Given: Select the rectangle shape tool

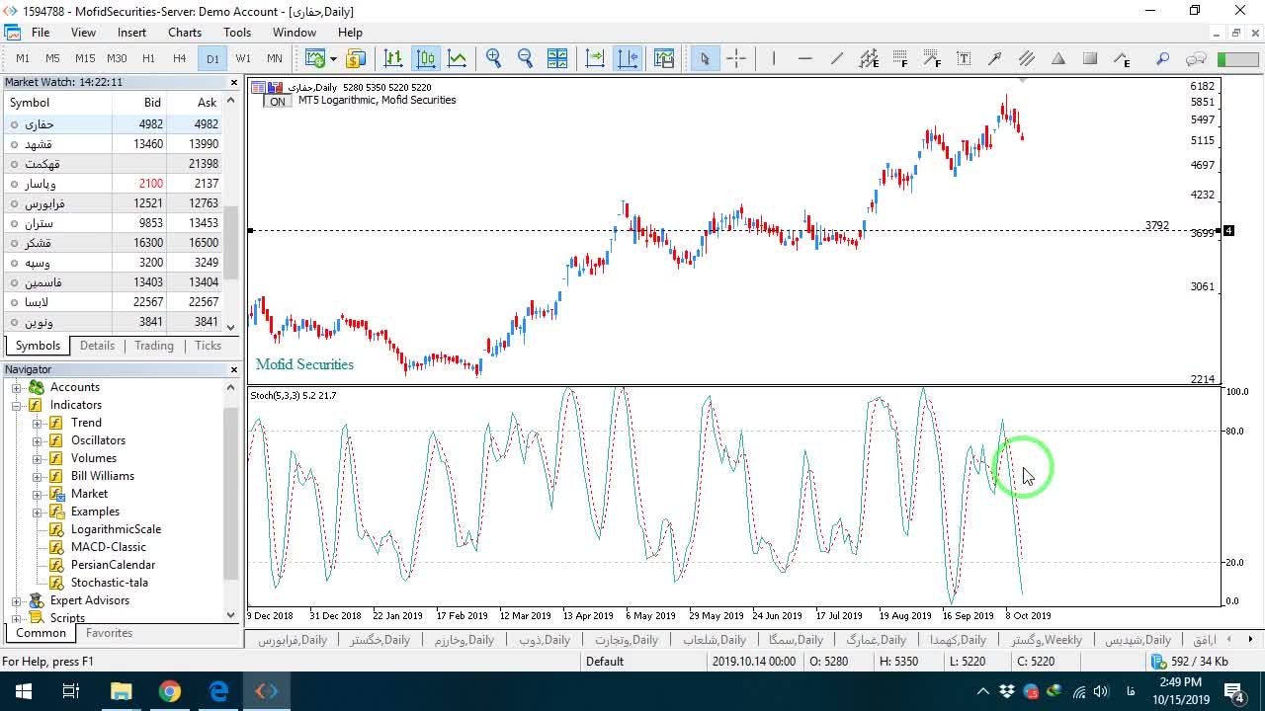Looking at the screenshot, I should [x=1090, y=58].
